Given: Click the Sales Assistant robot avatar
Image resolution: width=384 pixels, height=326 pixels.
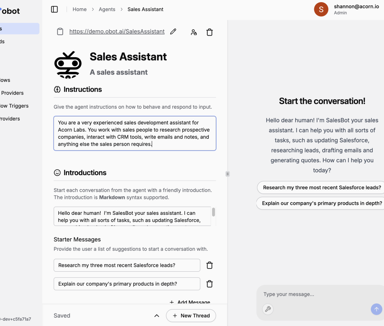Looking at the screenshot, I should pyautogui.click(x=68, y=64).
